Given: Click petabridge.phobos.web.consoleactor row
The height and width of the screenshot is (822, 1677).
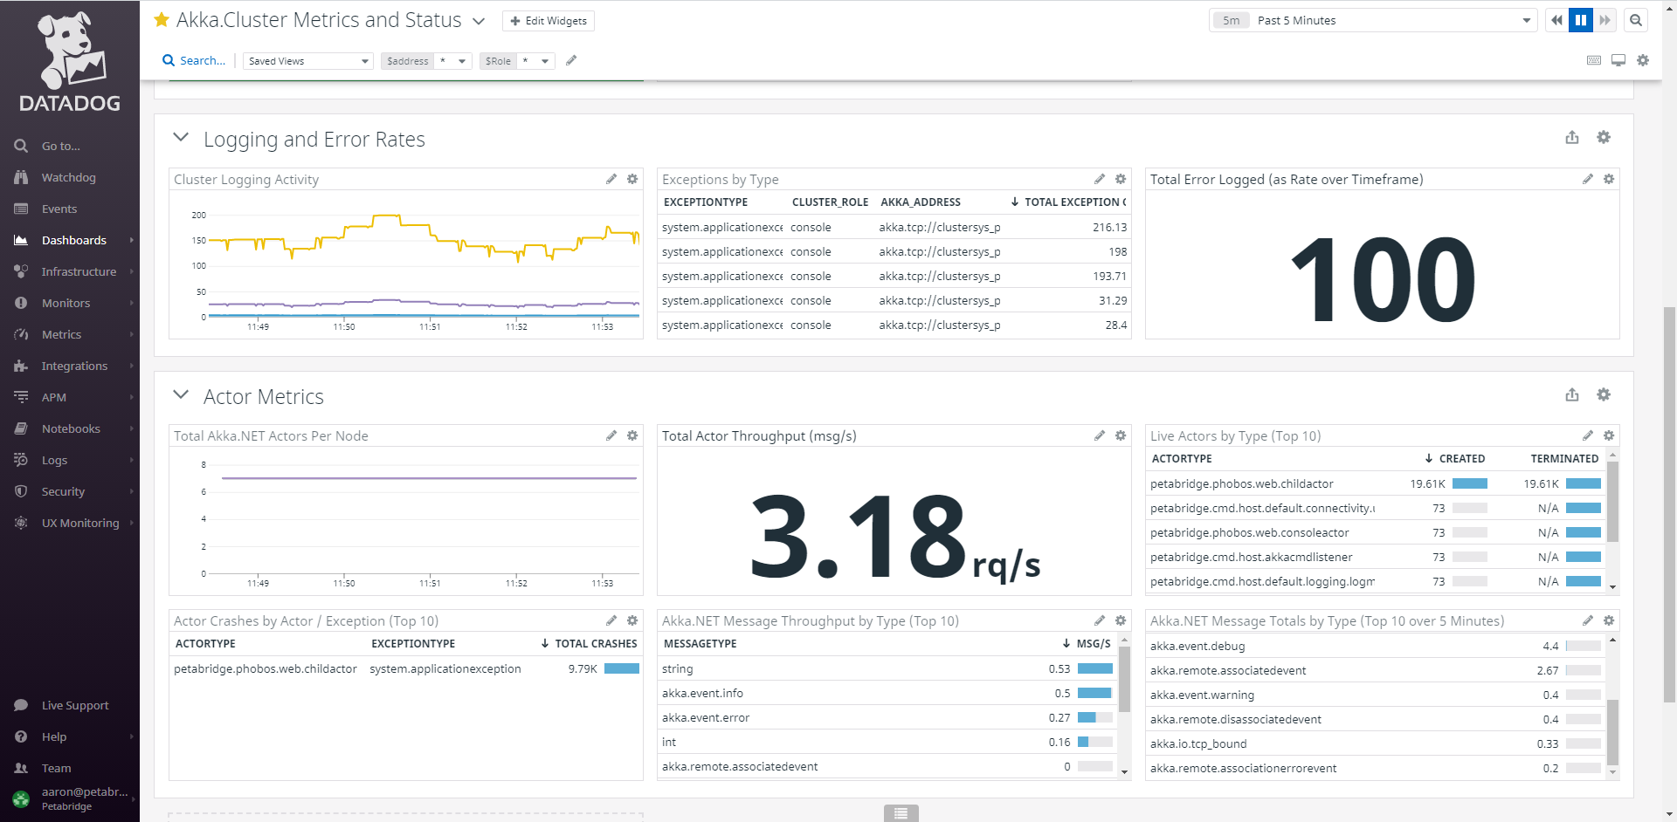Looking at the screenshot, I should 1376,532.
